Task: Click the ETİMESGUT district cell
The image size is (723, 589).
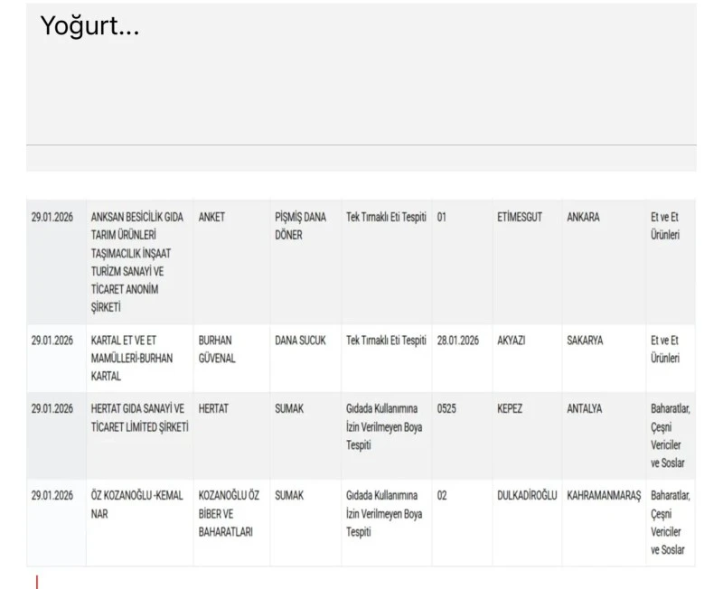Action: [x=522, y=218]
